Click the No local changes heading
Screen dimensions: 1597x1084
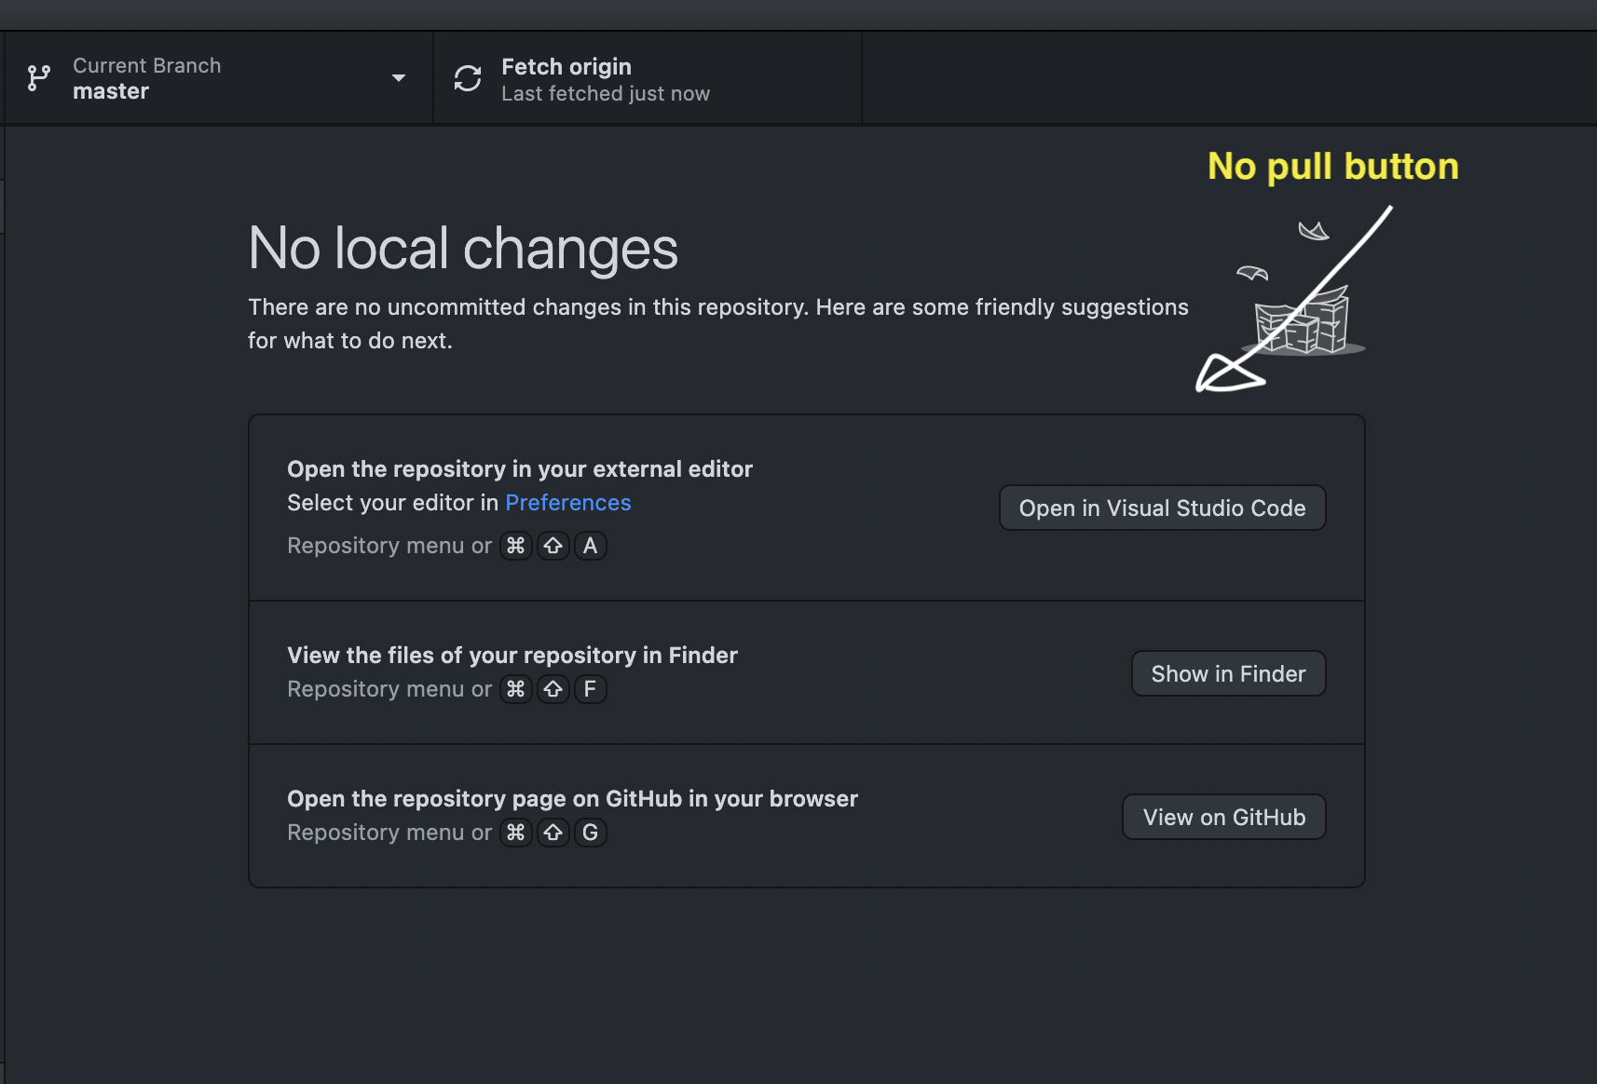[x=462, y=247]
